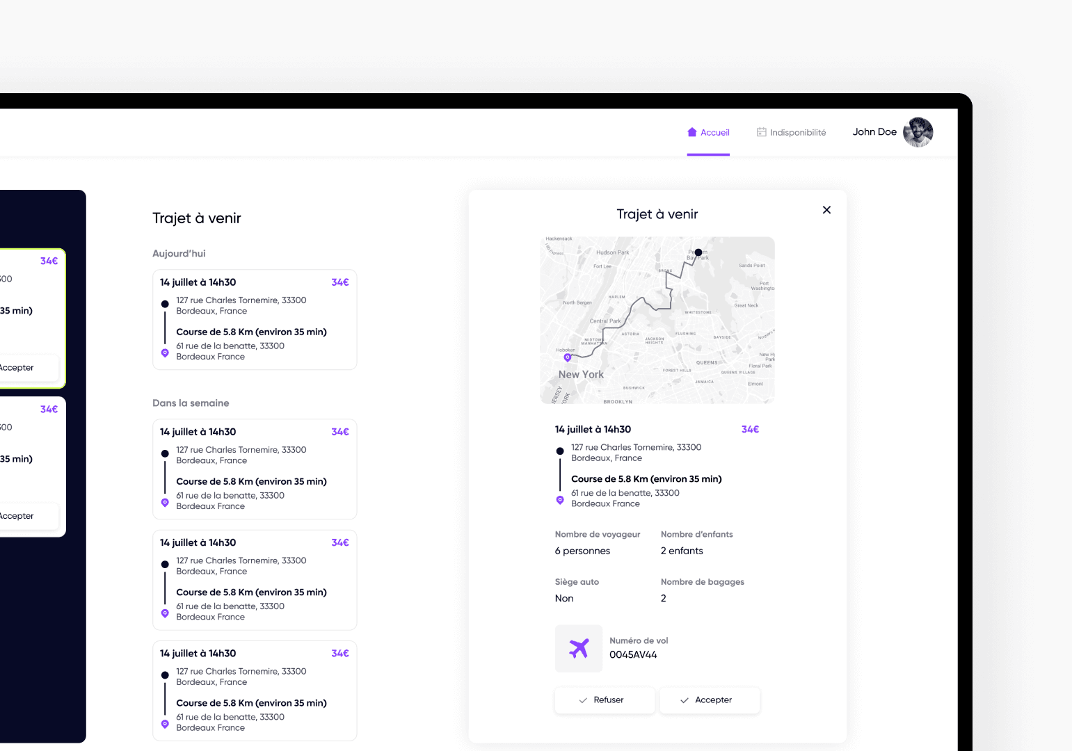Click 'Central Park' label on the map
Screen dimensions: 1072x751
tap(605, 321)
